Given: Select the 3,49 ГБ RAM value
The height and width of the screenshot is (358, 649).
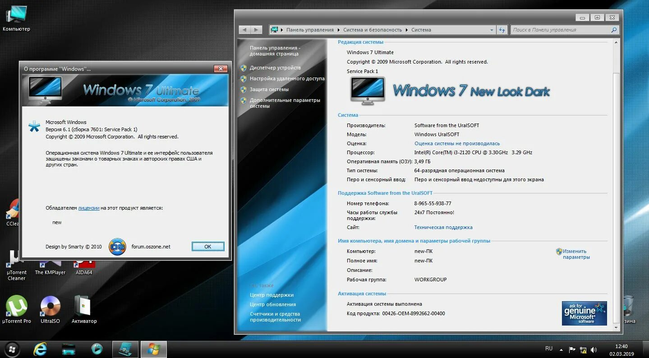Looking at the screenshot, I should (x=422, y=161).
